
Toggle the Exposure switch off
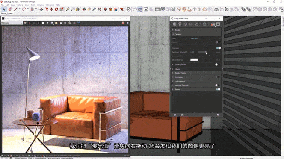[x=219, y=48]
